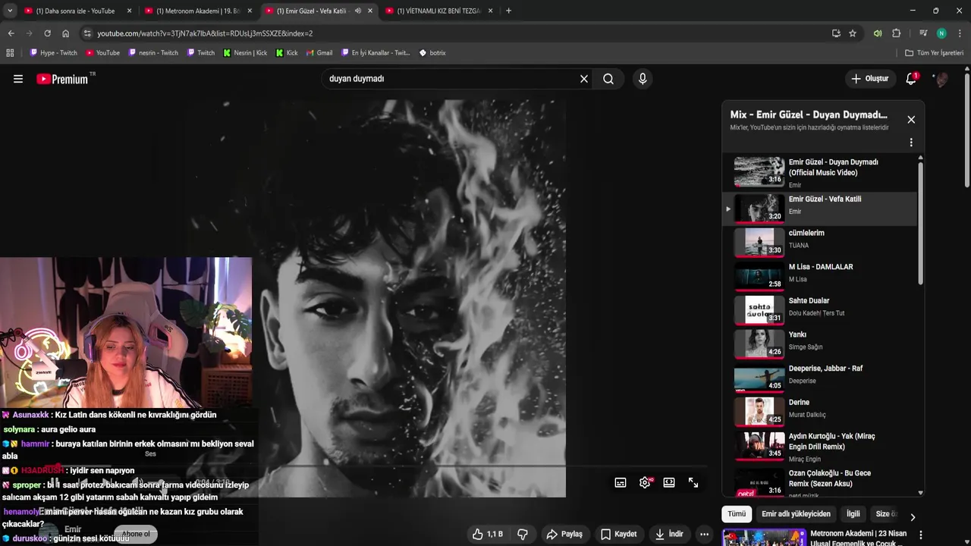This screenshot has width=971, height=546.
Task: Open tab search dropdown arrow
Action: (x=9, y=11)
